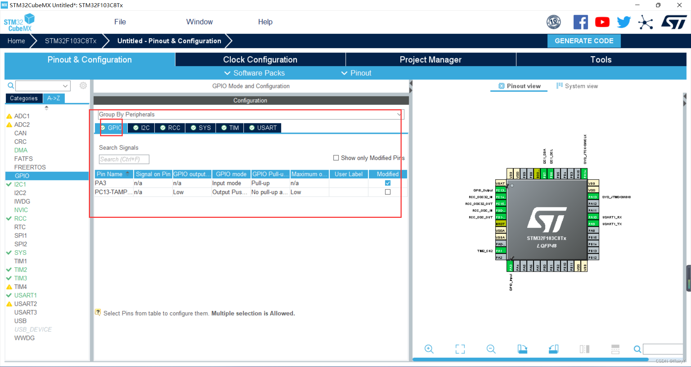
Task: Zoom in on the pinout view
Action: click(429, 349)
